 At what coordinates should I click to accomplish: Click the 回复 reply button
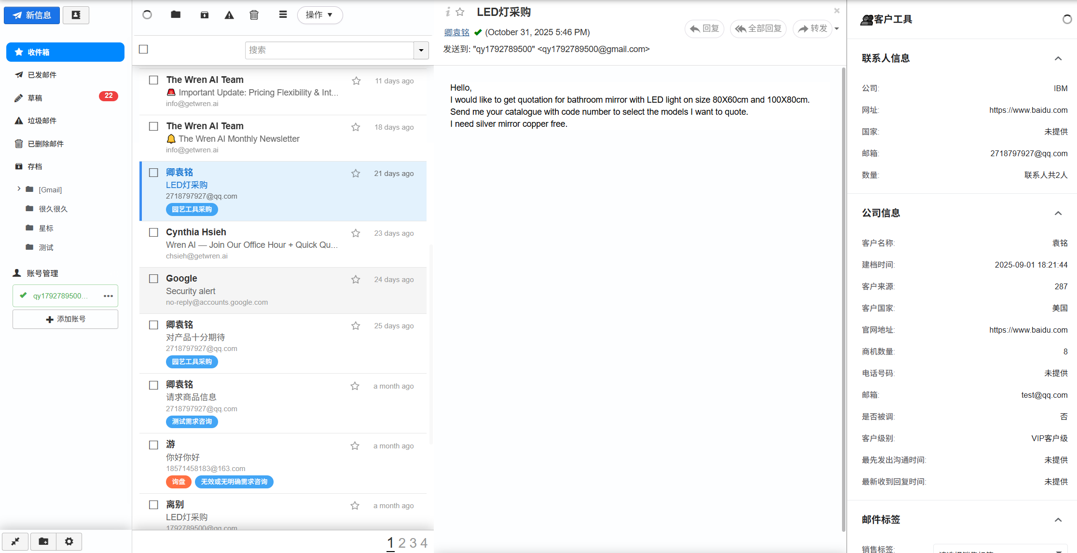click(x=704, y=29)
